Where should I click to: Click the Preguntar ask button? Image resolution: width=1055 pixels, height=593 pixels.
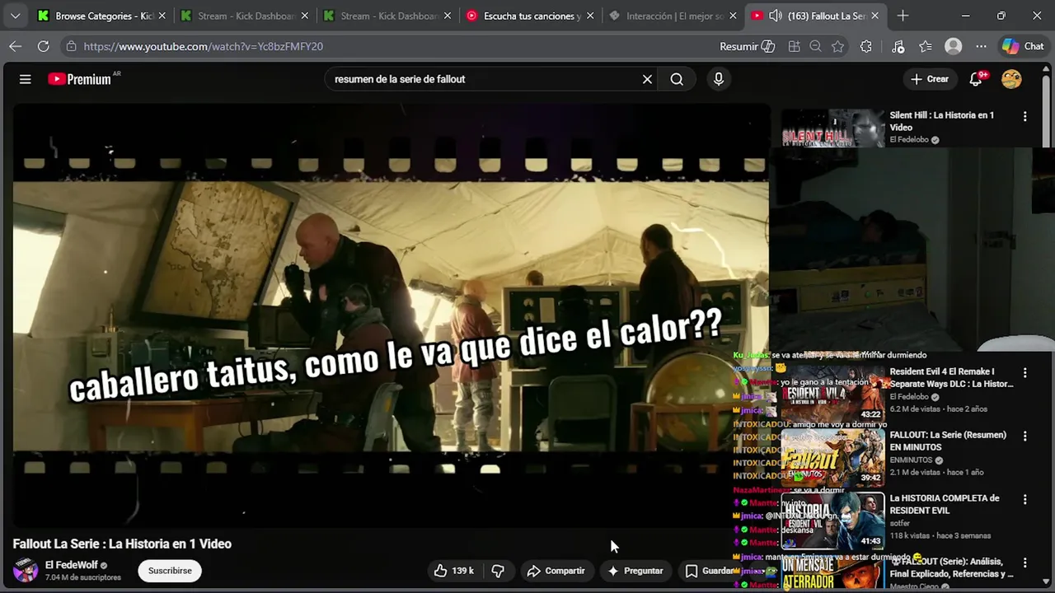(x=635, y=571)
